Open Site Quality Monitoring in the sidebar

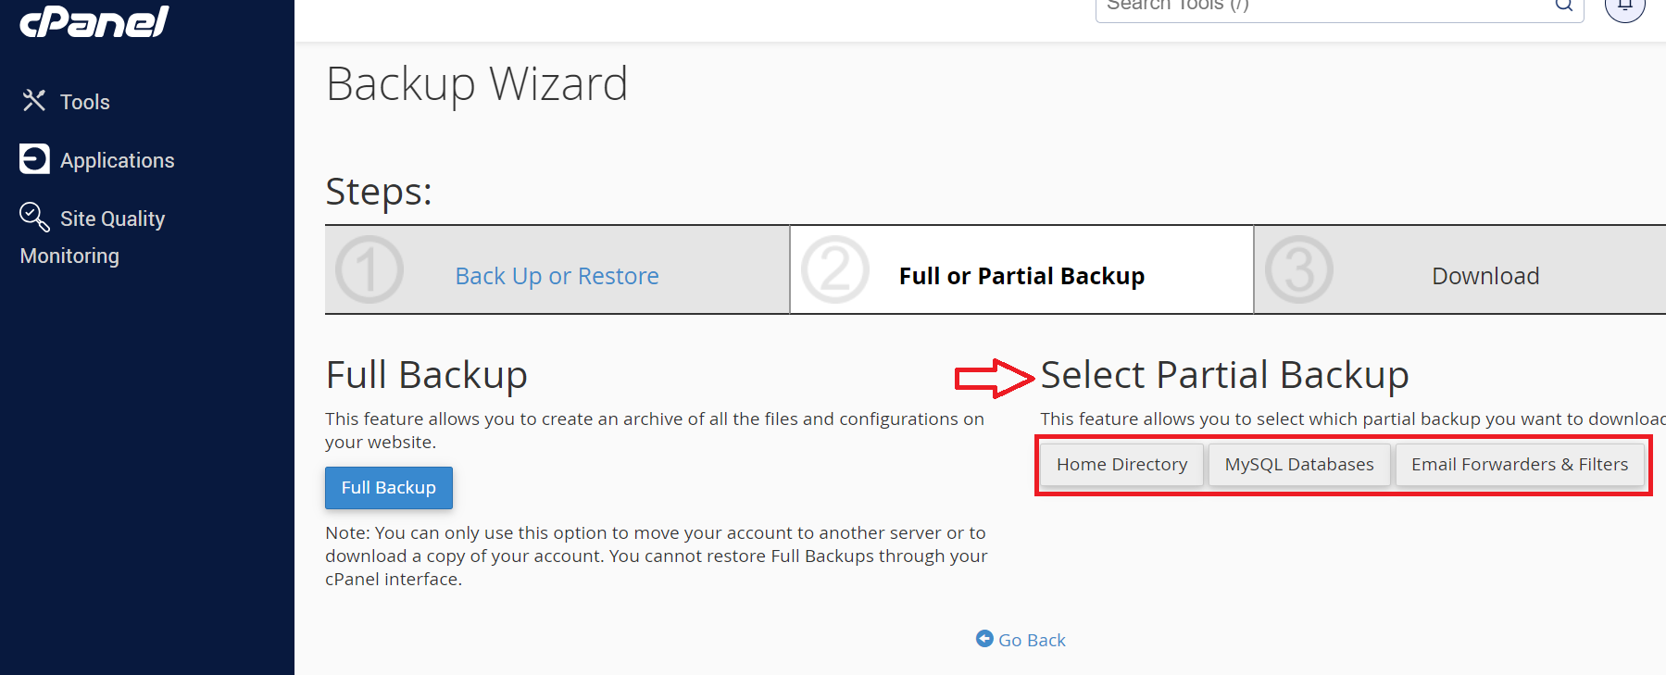point(93,236)
